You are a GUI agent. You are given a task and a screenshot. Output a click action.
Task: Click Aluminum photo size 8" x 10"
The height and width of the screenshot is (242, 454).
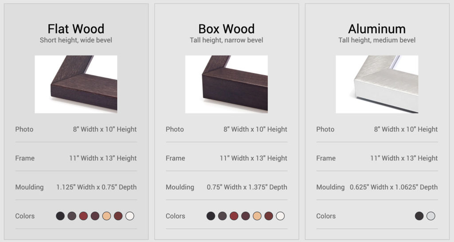[406, 129]
